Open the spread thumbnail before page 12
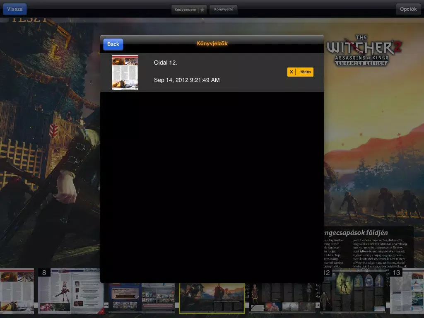 click(x=282, y=298)
